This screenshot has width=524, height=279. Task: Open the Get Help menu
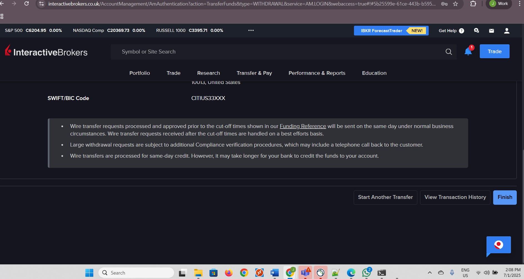tap(451, 31)
